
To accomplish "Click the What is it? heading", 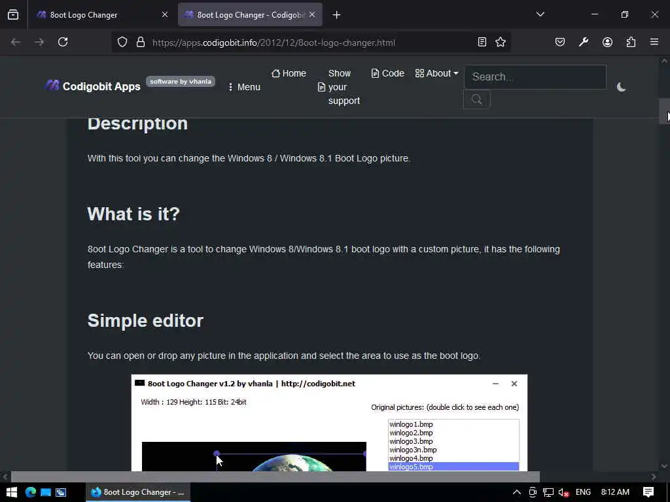I will [133, 214].
